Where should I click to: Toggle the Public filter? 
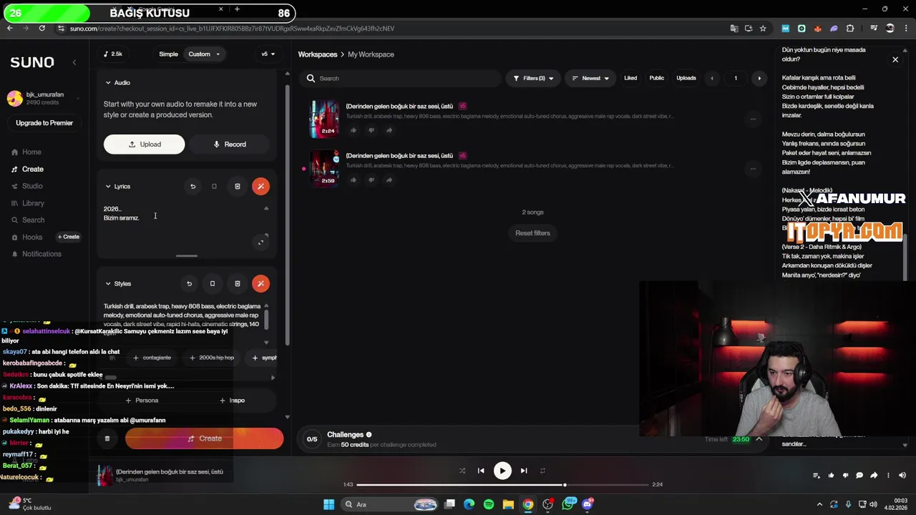point(657,78)
